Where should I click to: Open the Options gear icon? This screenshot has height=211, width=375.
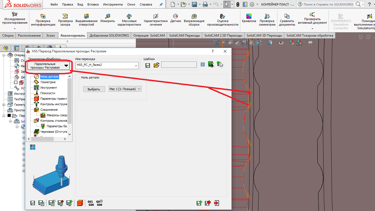point(252,4)
